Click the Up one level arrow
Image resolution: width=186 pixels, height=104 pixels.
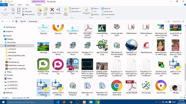(x=13, y=21)
